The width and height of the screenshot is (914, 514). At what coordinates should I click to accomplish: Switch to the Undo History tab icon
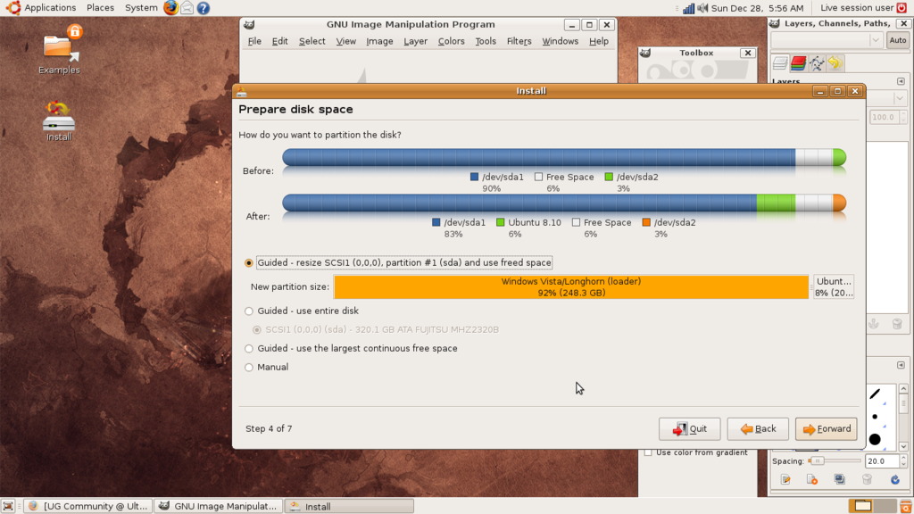click(835, 63)
